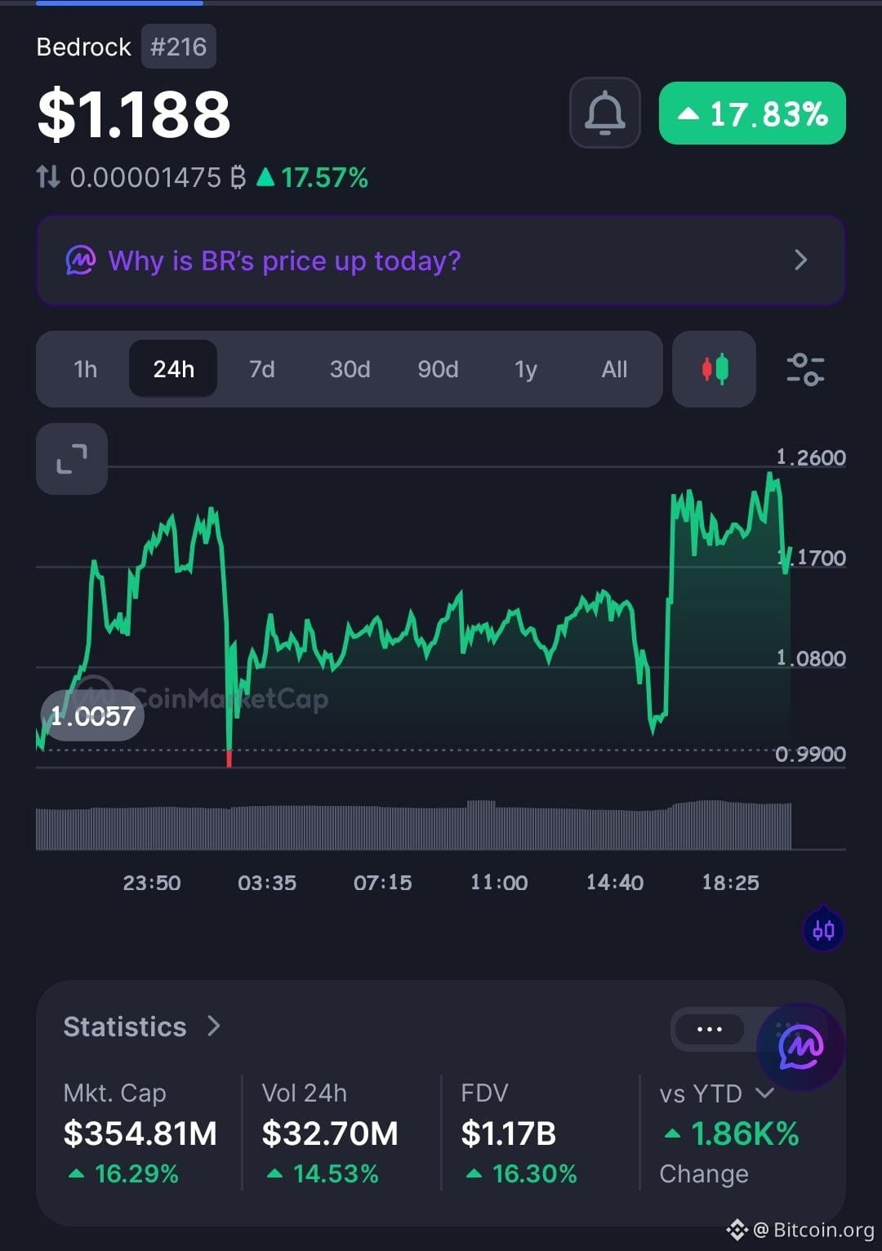Tap the AI icon beside BR price question
Image resolution: width=882 pixels, height=1251 pixels.
pos(80,260)
